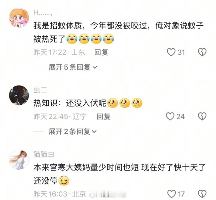Expand 2 replies under 虫二's comment

[73, 131]
